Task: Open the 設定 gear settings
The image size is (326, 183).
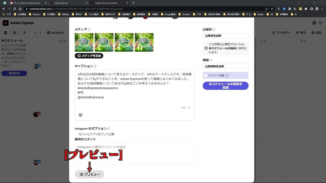Action: click(316, 33)
